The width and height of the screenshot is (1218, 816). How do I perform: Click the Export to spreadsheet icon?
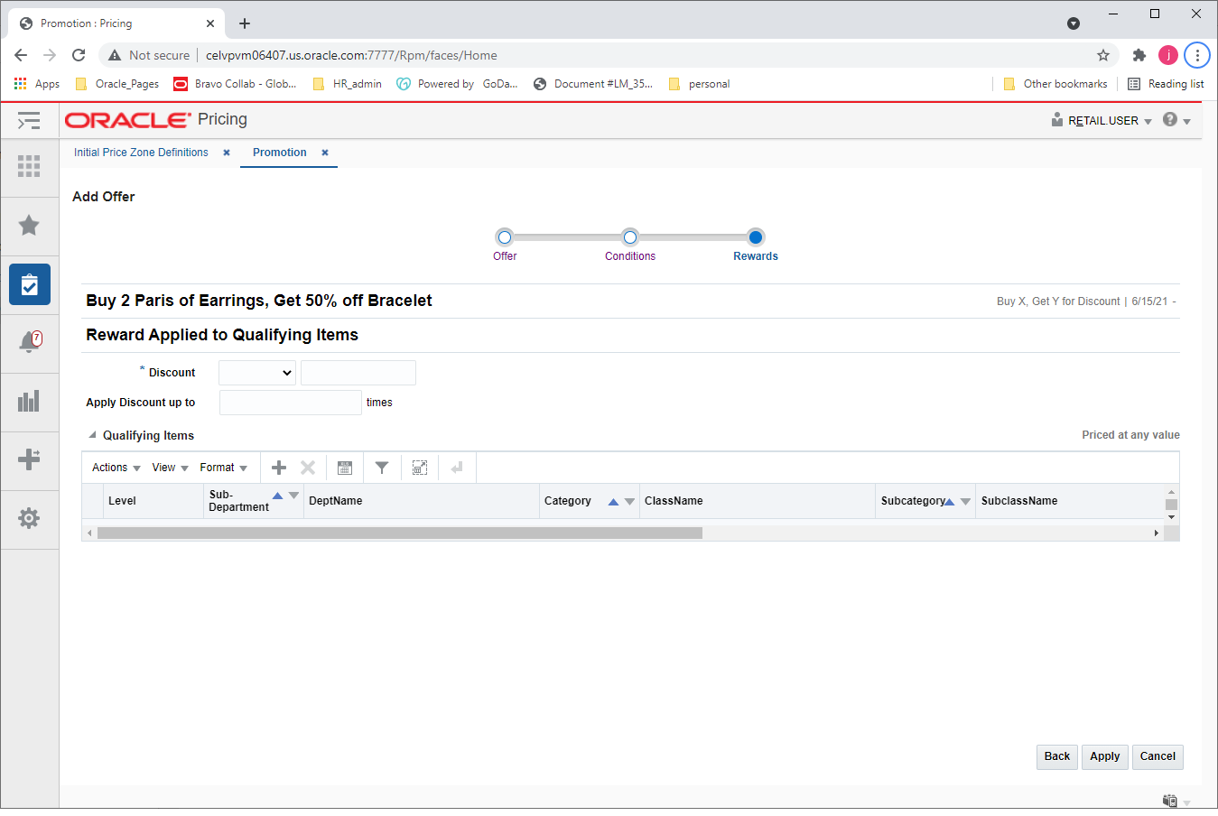click(x=345, y=468)
